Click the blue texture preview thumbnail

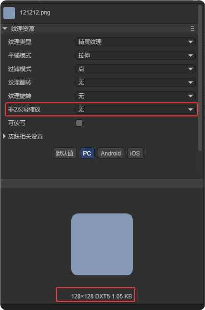102,244
